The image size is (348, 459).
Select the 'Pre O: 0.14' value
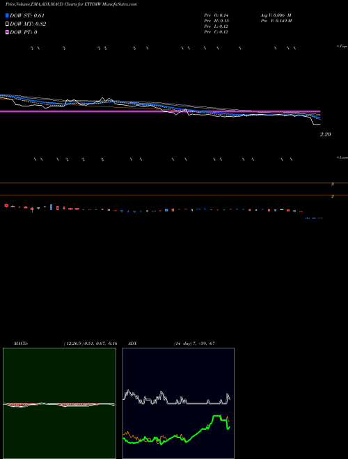click(216, 15)
